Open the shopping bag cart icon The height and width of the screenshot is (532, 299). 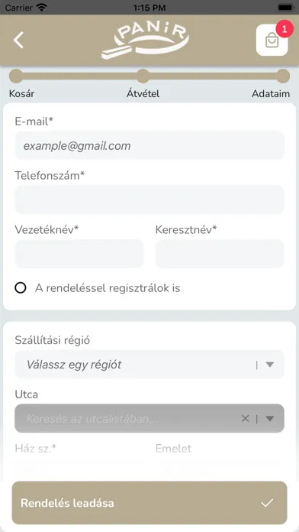coord(272,40)
